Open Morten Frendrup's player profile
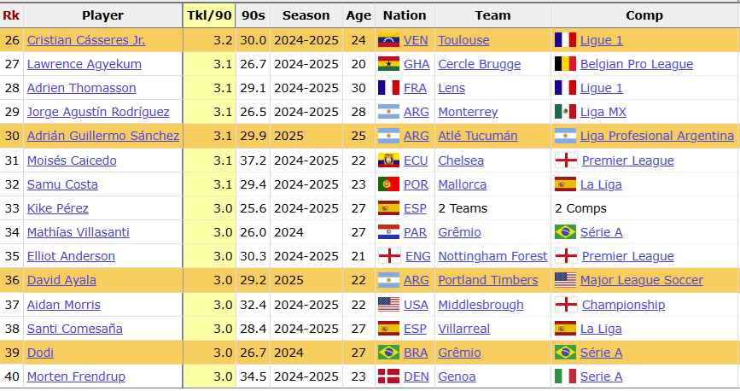Image resolution: width=740 pixels, height=391 pixels. coord(75,376)
